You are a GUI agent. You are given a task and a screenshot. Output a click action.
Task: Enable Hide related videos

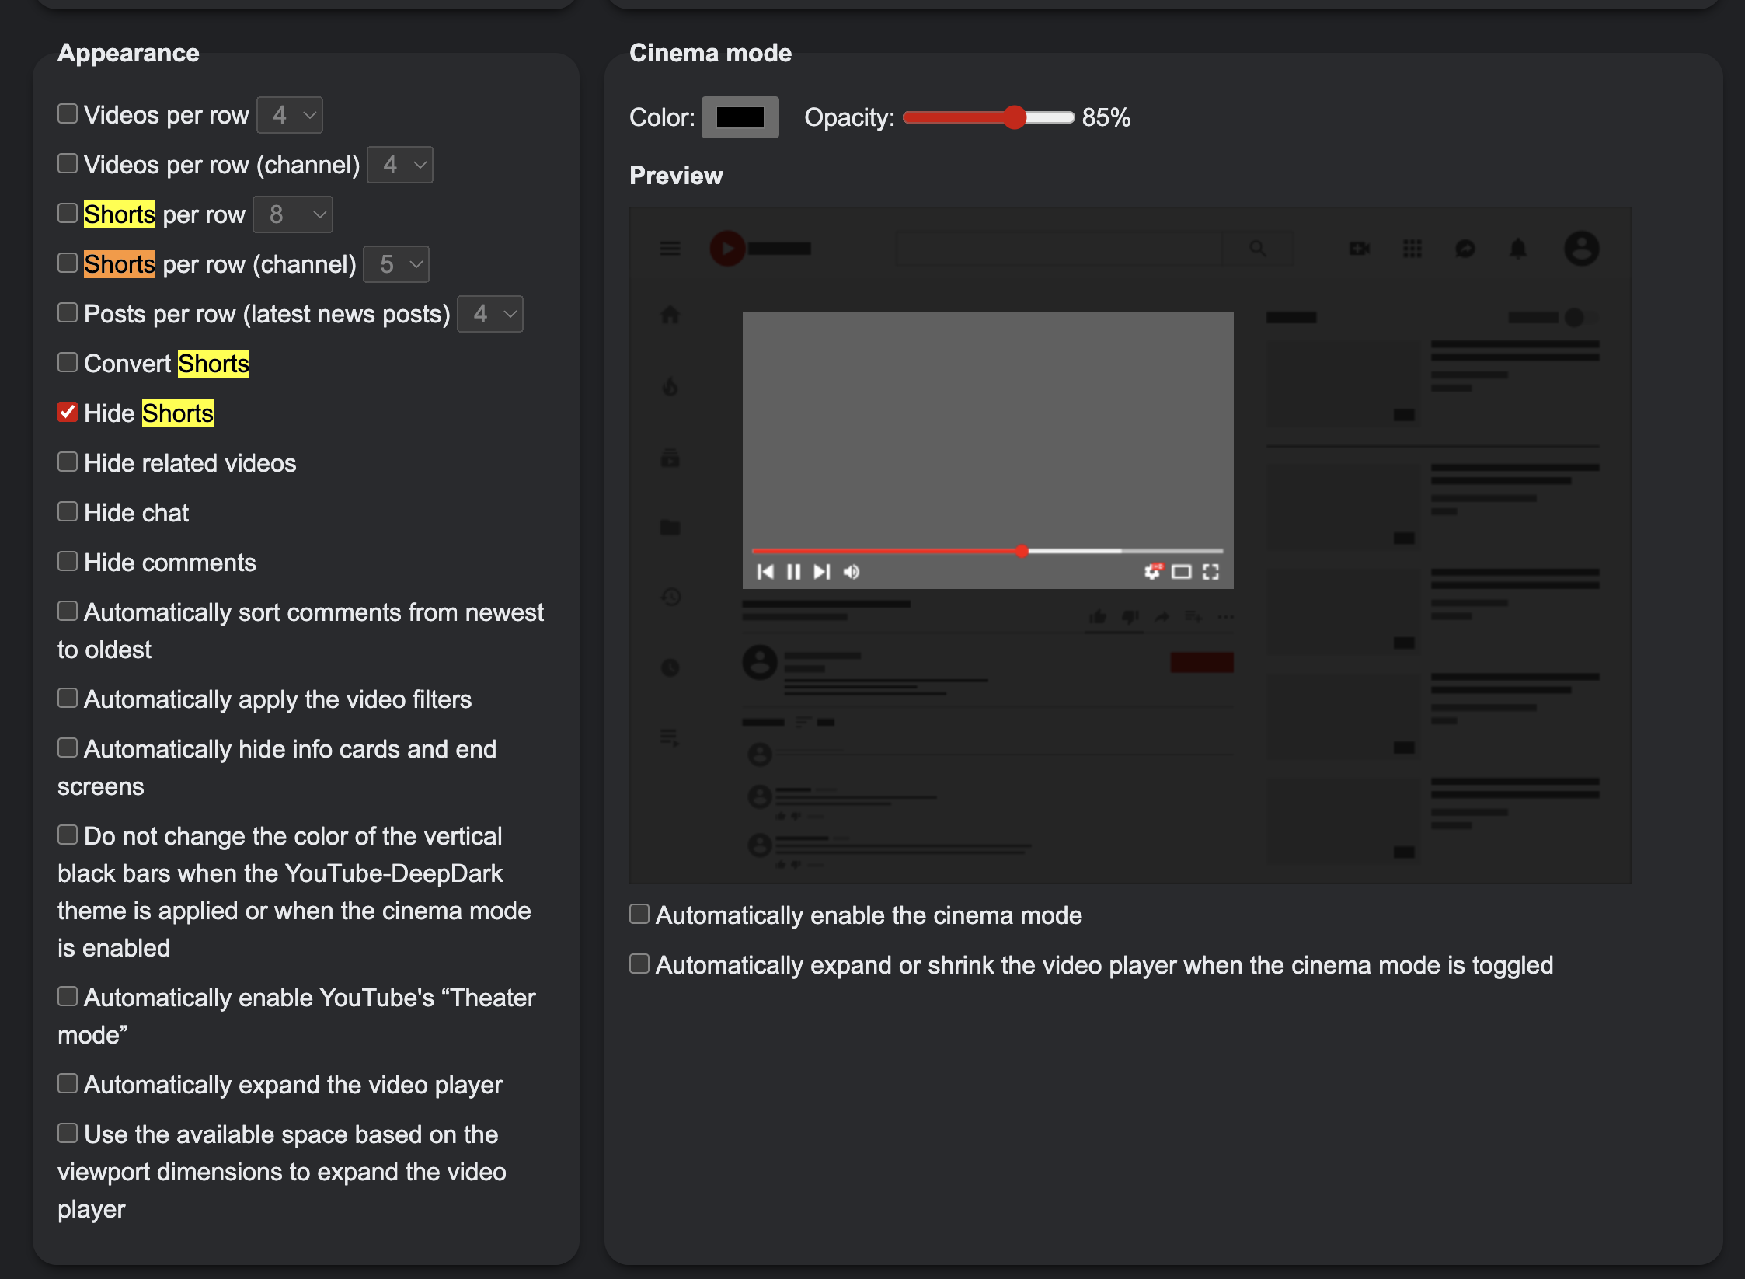[67, 462]
